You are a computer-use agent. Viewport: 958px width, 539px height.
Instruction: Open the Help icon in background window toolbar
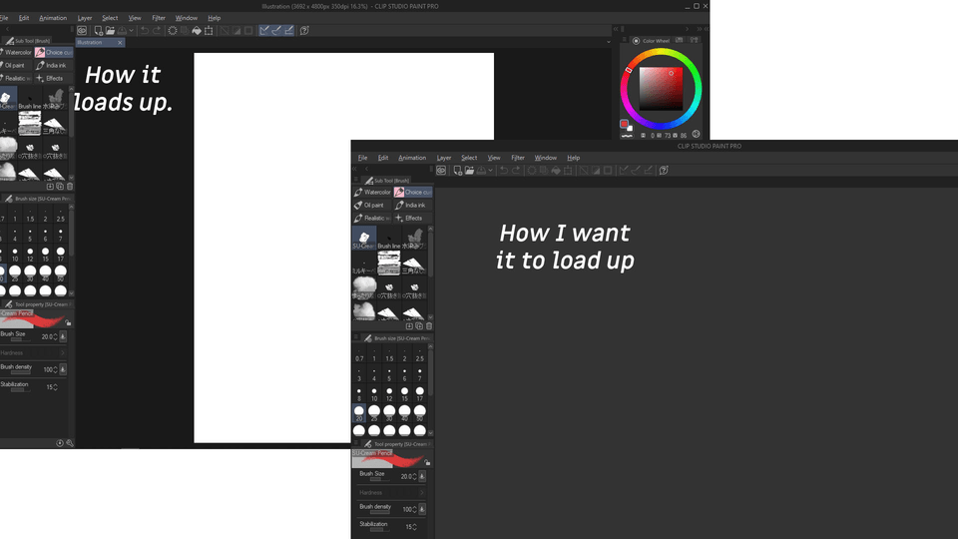click(x=304, y=31)
